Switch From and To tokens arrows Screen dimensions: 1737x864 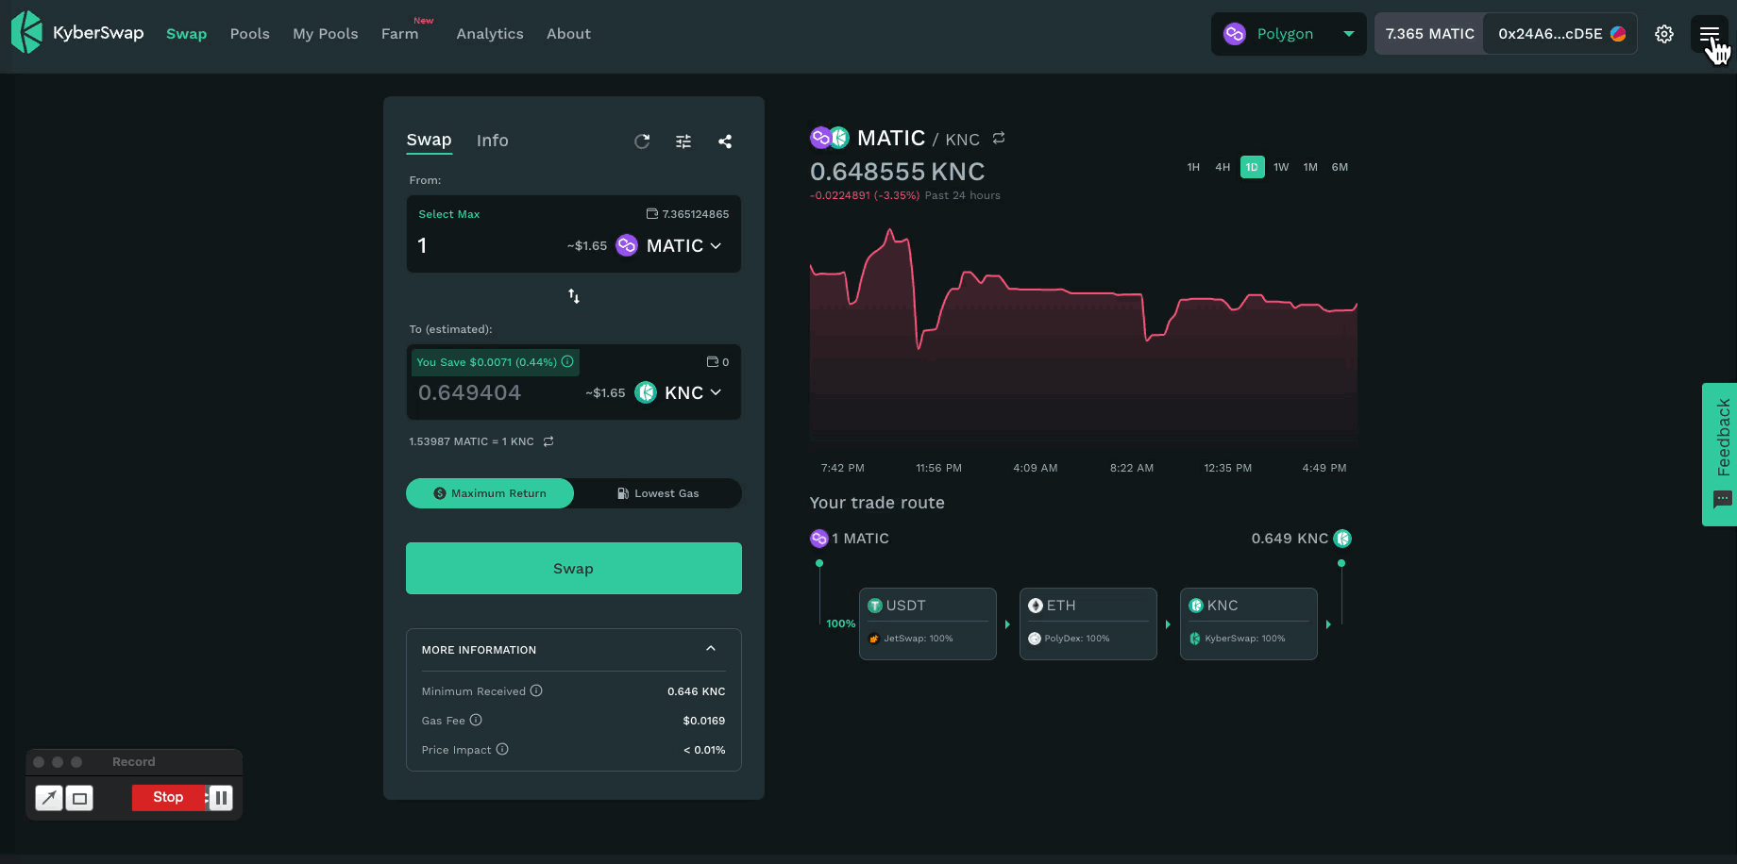coord(573,296)
